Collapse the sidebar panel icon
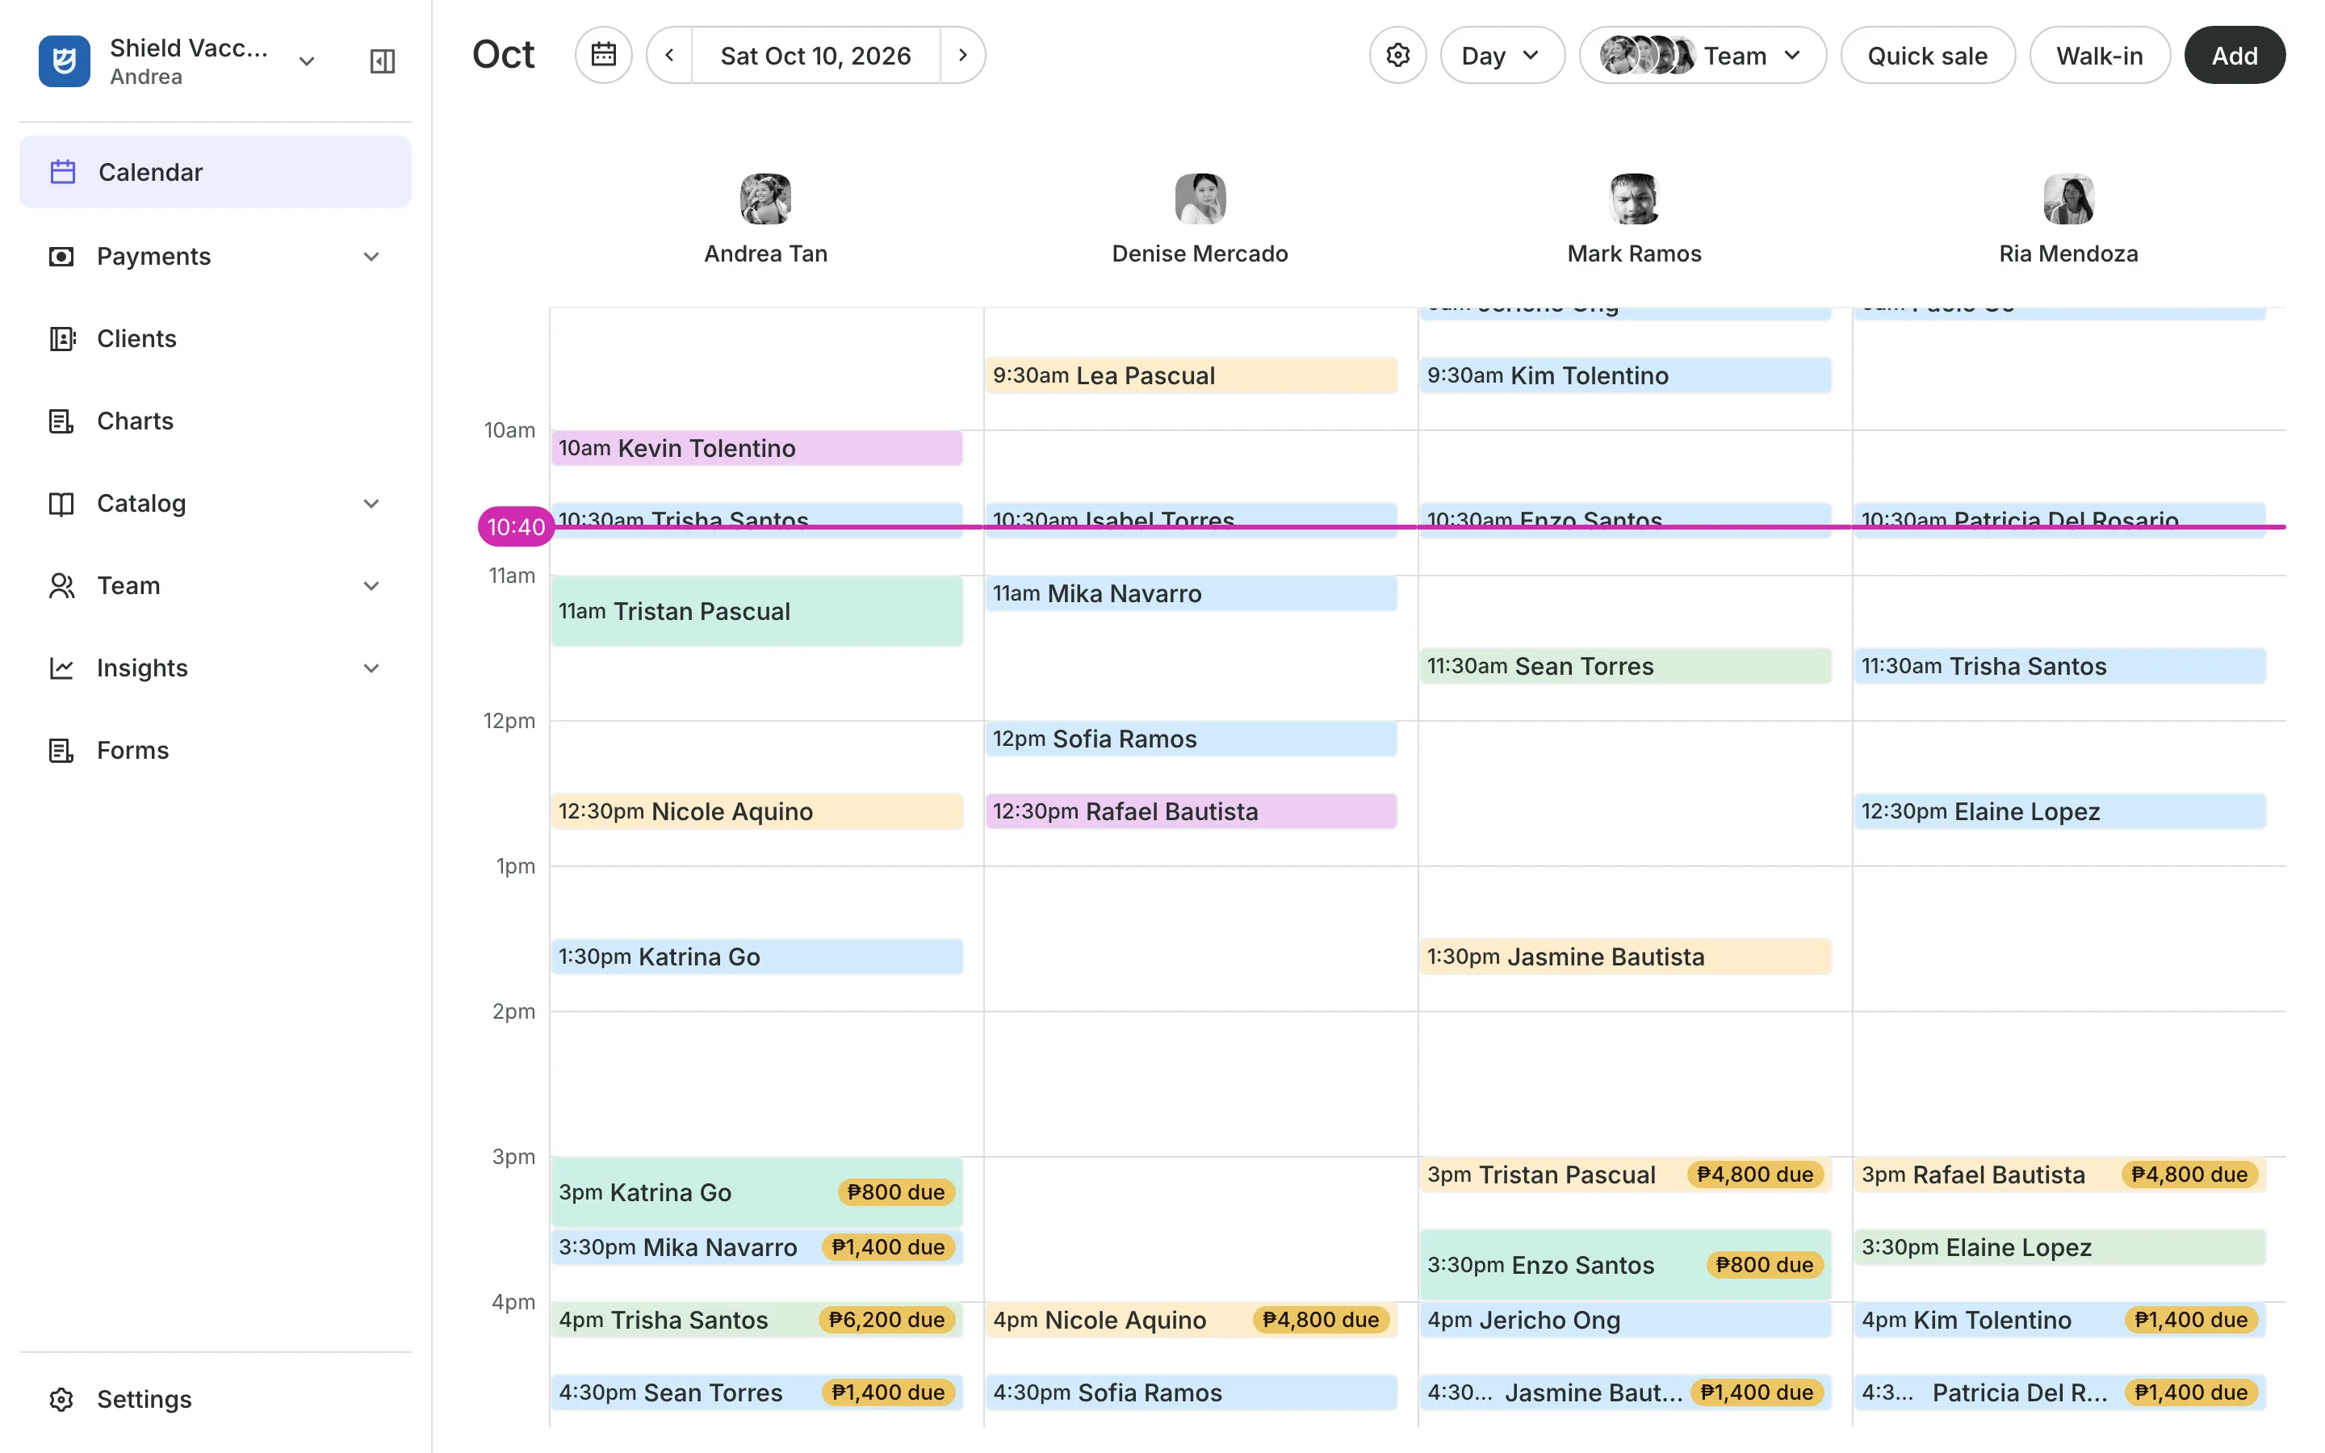Viewport: 2325px width, 1453px height. [x=383, y=61]
